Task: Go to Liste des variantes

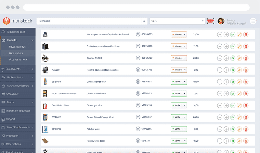Action: 19,60
